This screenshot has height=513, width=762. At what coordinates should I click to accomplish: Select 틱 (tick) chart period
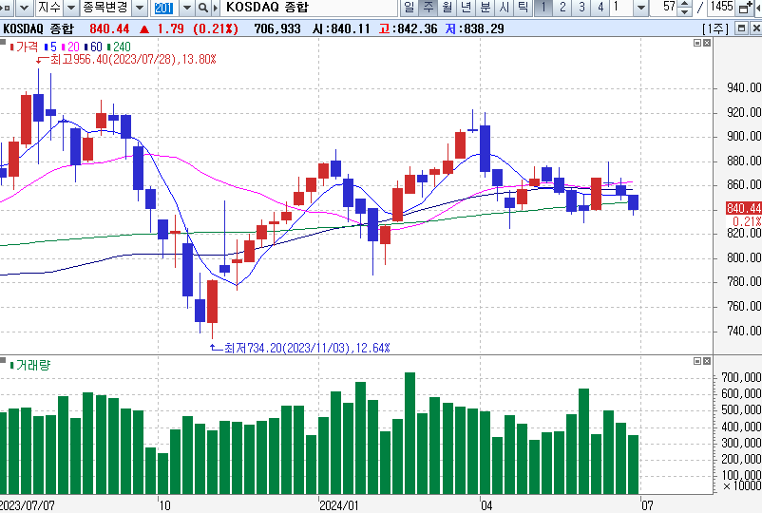pyautogui.click(x=523, y=8)
